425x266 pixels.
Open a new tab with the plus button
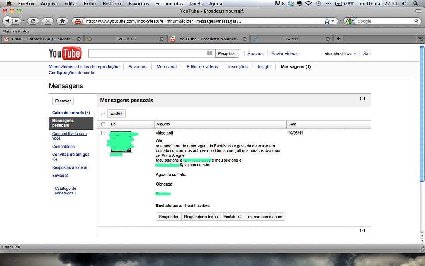click(338, 39)
